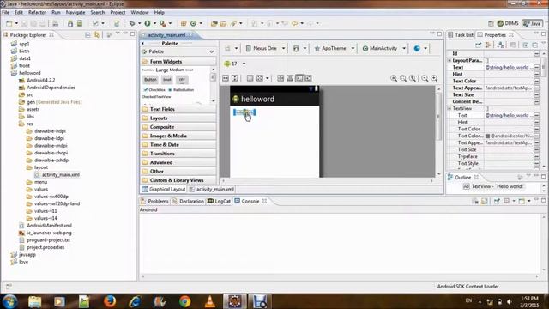Click the Run green play toolbar icon

[x=148, y=23]
